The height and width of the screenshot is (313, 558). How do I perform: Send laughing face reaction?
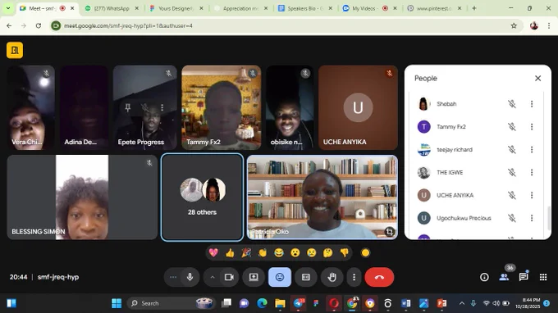[x=279, y=252]
